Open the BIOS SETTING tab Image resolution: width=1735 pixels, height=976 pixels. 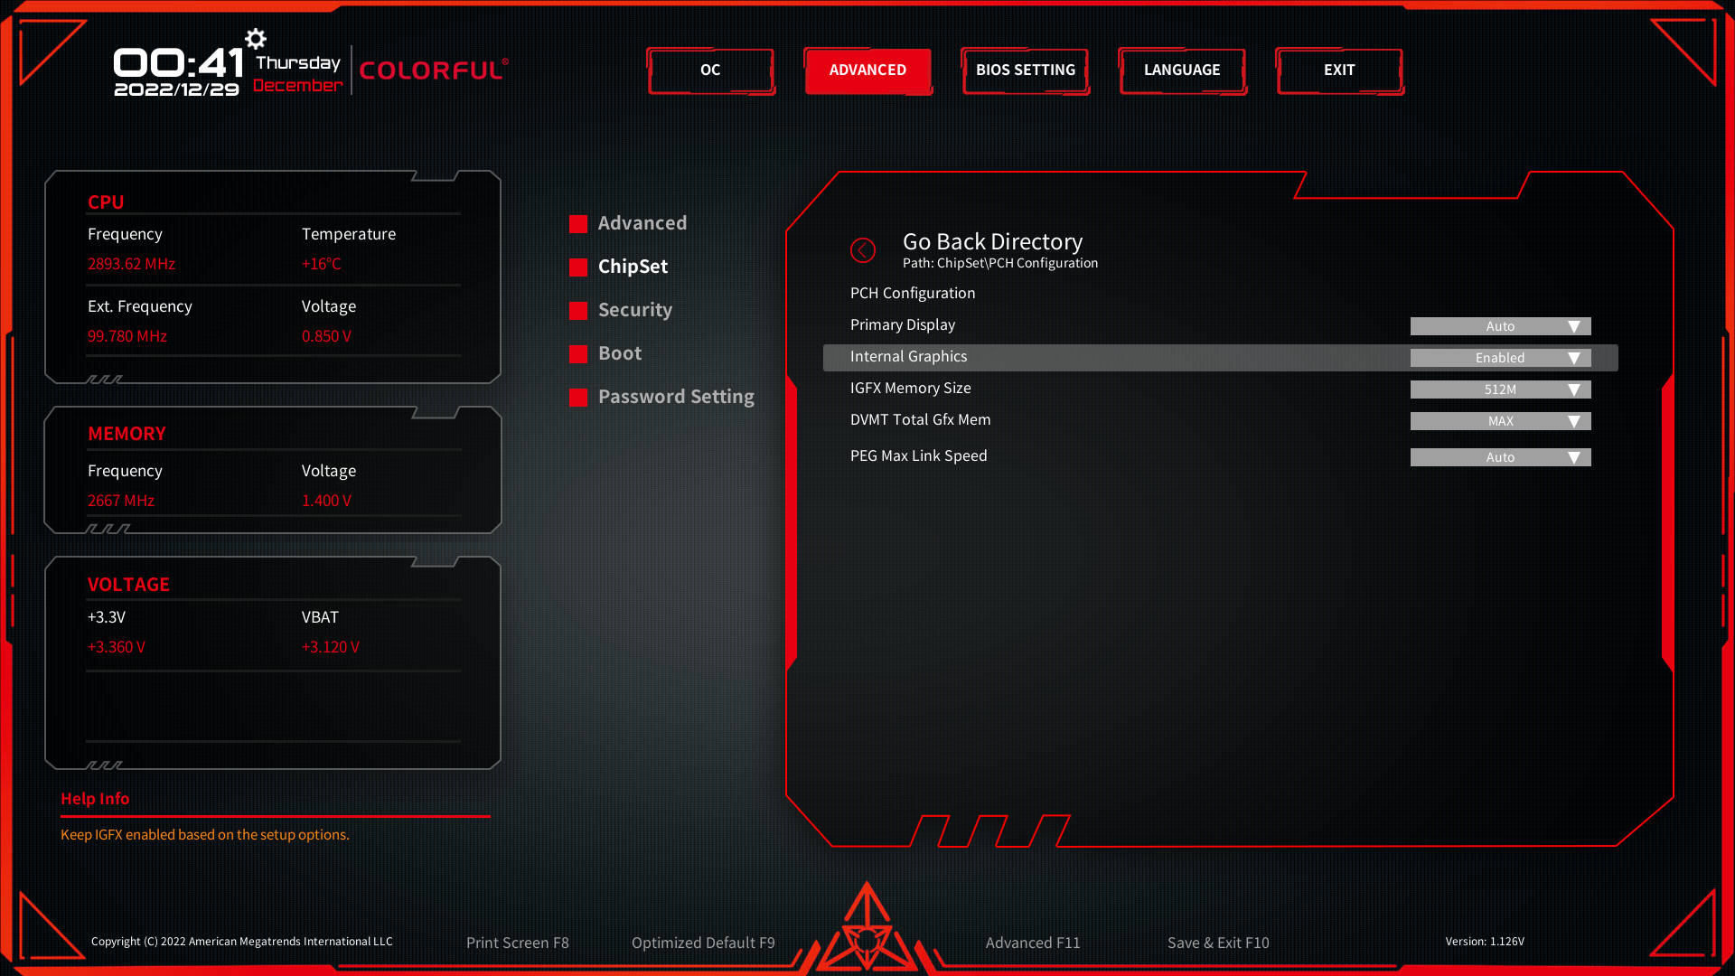click(1025, 70)
